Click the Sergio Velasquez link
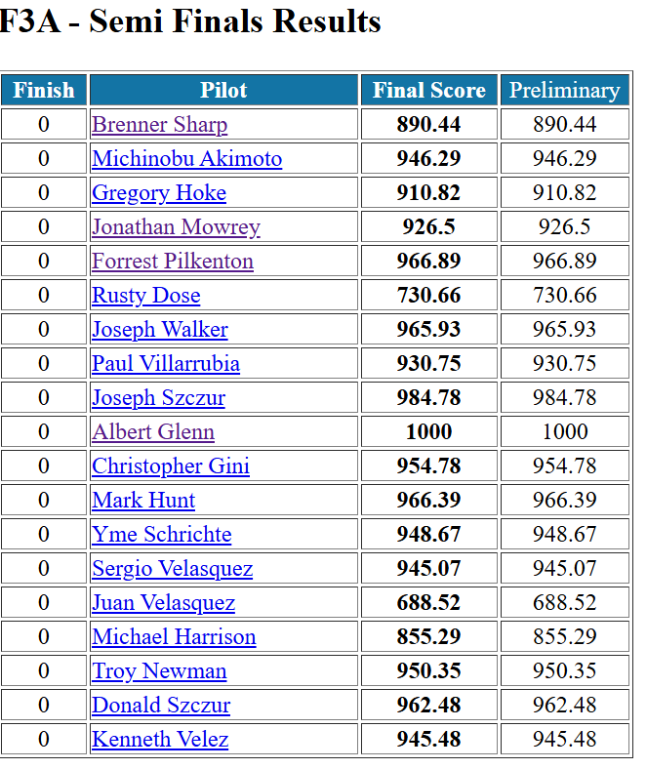Screen dimensions: 647x769 pyautogui.click(x=172, y=569)
